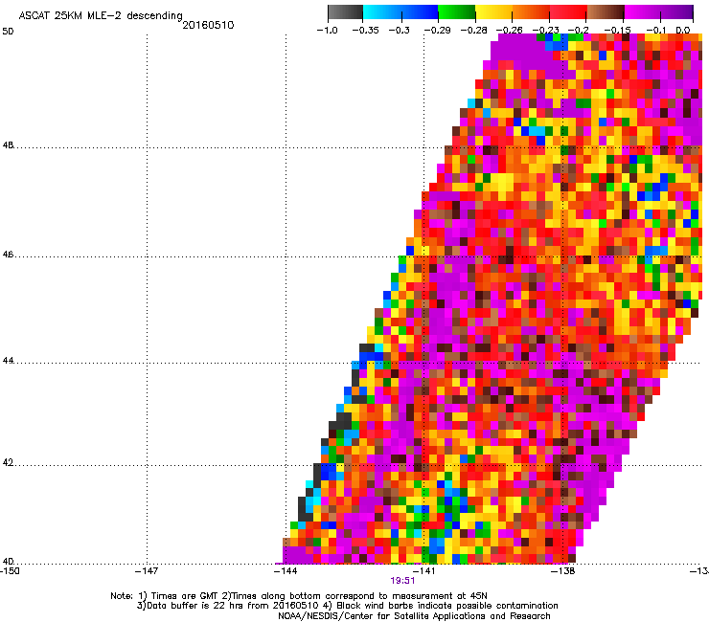Click the gray segment of the color bar
The width and height of the screenshot is (709, 622).
345,11
